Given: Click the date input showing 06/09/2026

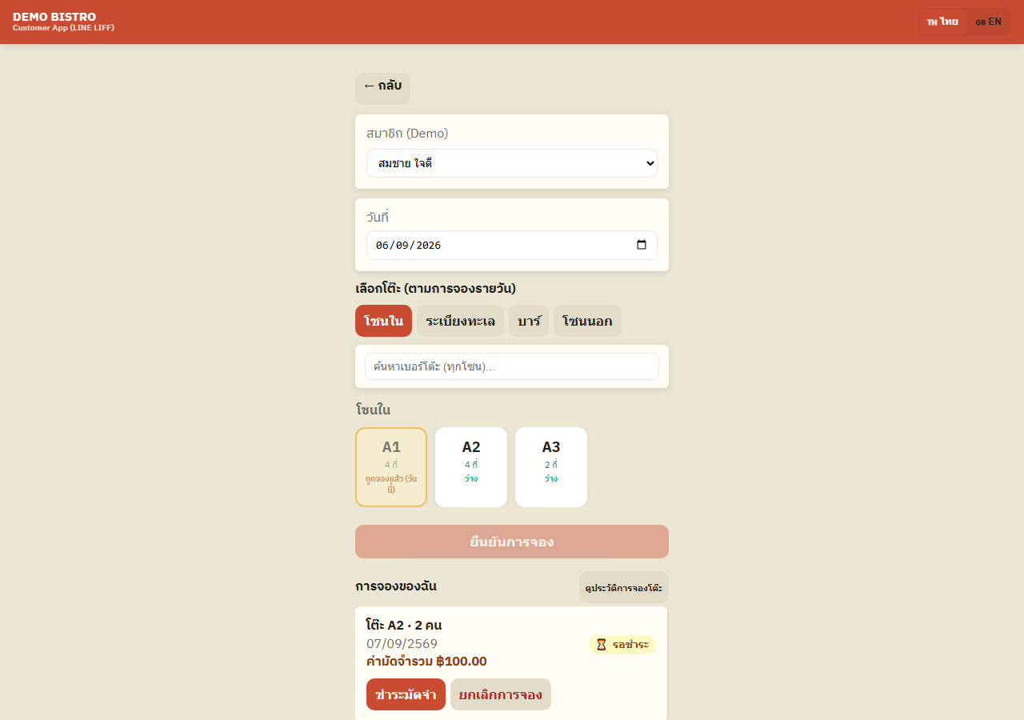Looking at the screenshot, I should (x=512, y=245).
